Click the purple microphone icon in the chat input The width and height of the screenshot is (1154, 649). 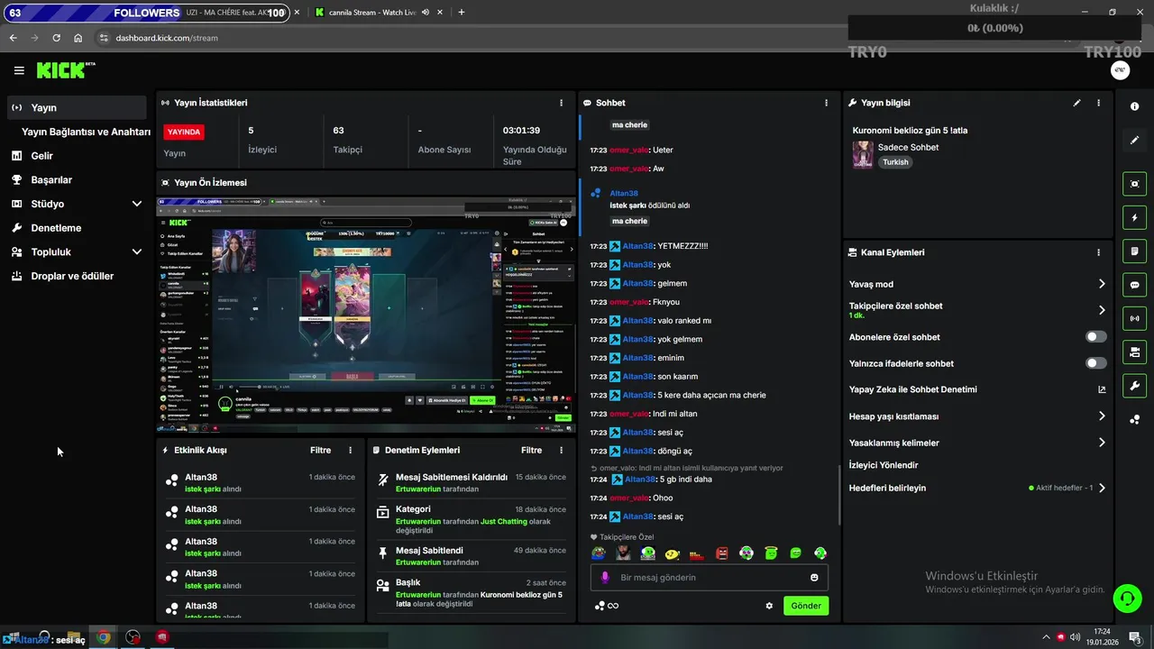[605, 577]
